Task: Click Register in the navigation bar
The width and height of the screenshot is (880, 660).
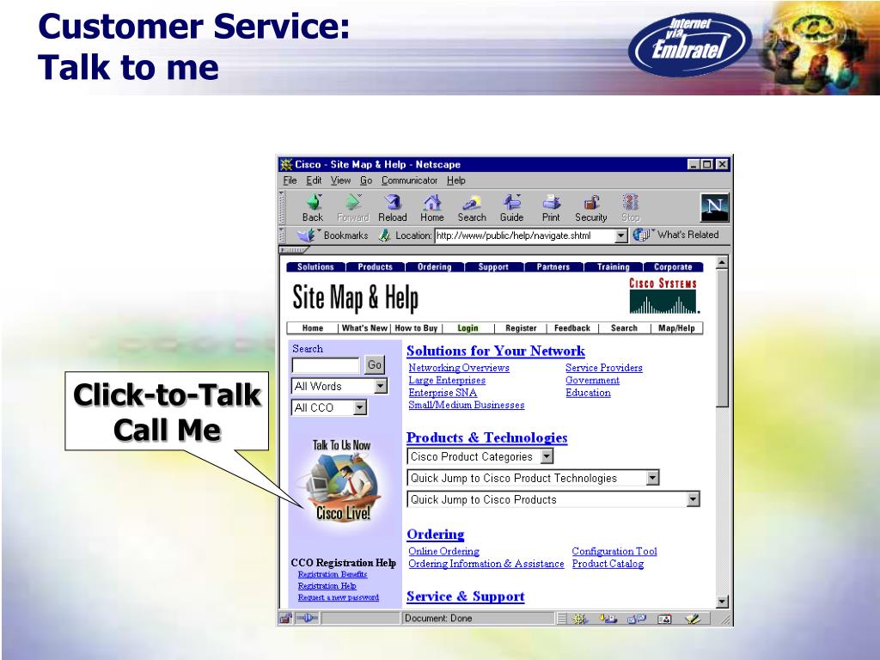Action: [521, 328]
